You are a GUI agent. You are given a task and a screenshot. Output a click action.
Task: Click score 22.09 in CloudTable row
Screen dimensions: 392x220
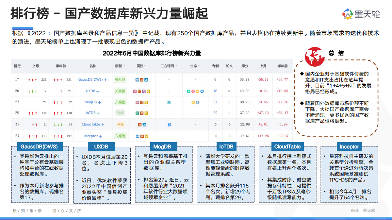coord(245,125)
